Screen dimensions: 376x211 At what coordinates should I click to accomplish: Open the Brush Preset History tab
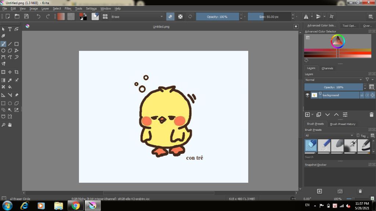pos(343,124)
